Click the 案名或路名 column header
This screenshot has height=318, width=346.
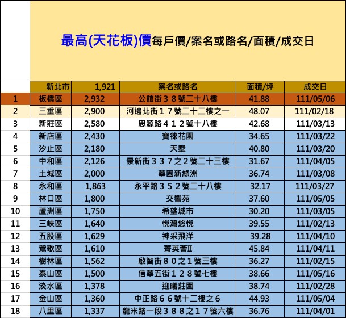[178, 87]
